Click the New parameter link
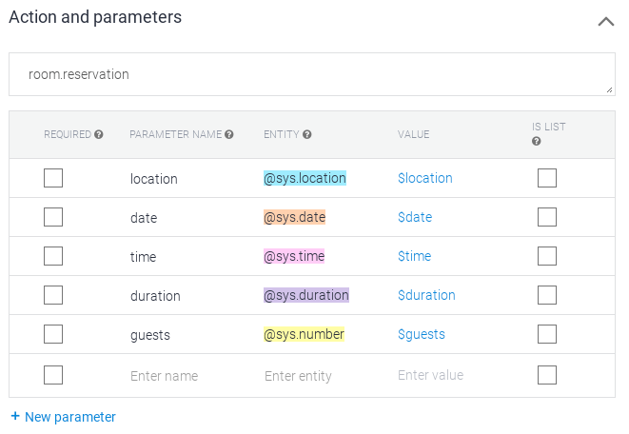 [63, 417]
